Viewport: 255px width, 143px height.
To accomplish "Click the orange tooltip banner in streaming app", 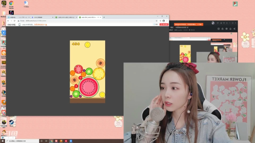I will click(x=188, y=24).
